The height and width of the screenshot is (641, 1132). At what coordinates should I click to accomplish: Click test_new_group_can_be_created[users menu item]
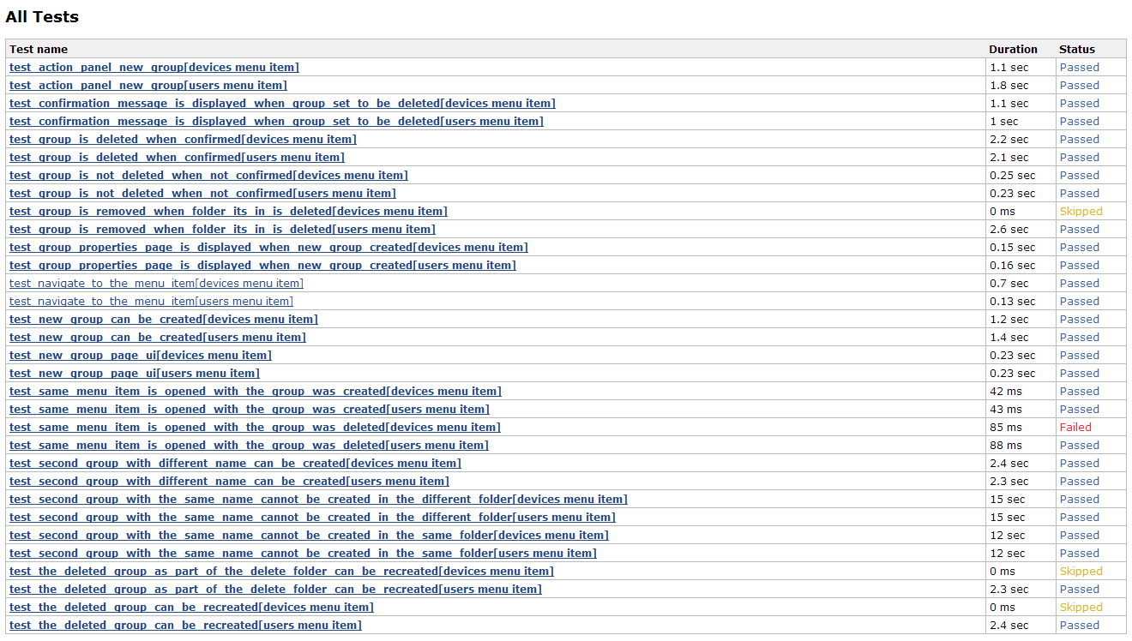tap(157, 338)
